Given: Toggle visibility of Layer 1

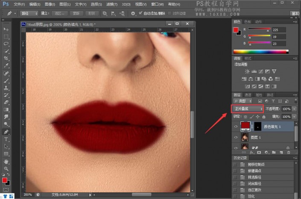Looking at the screenshot, I should click(236, 138).
